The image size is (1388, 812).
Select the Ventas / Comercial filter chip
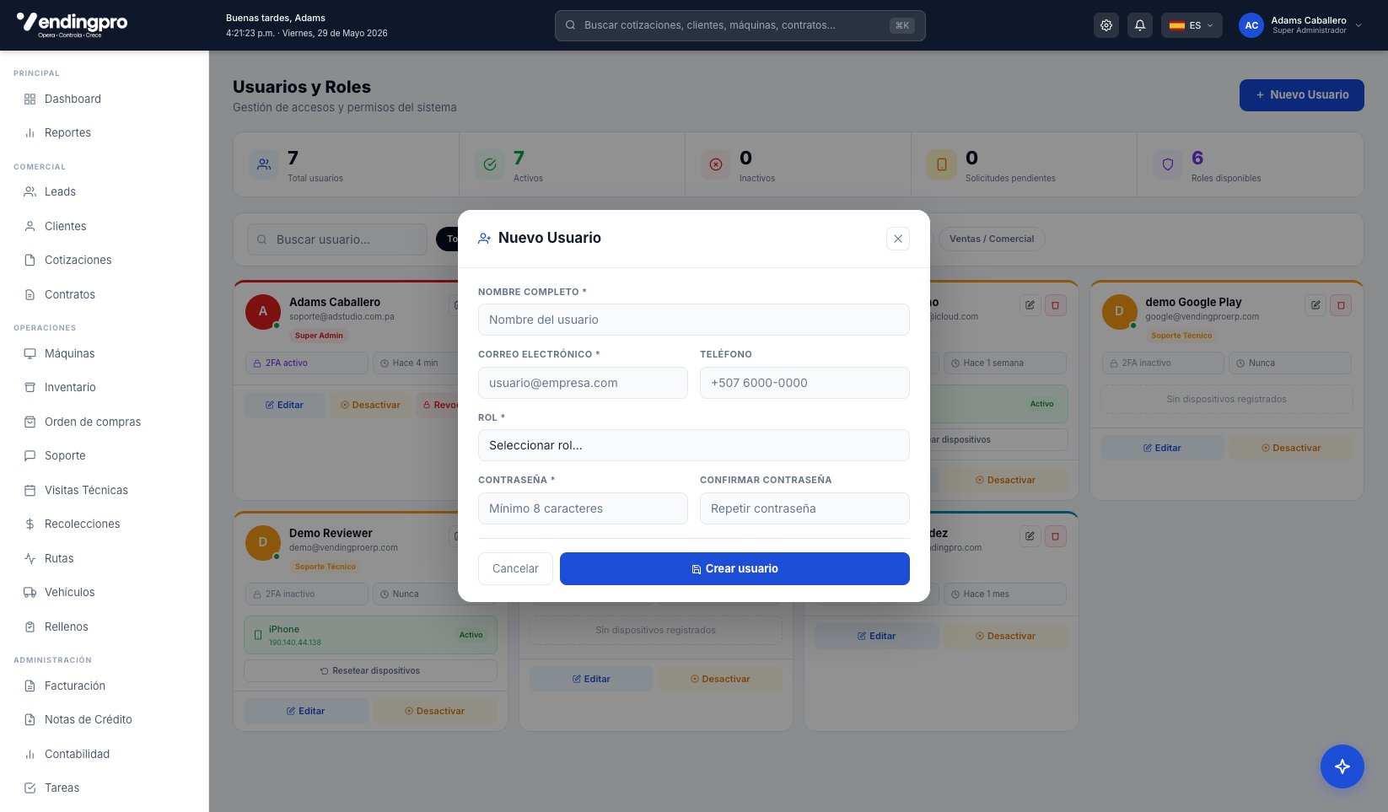coord(992,239)
